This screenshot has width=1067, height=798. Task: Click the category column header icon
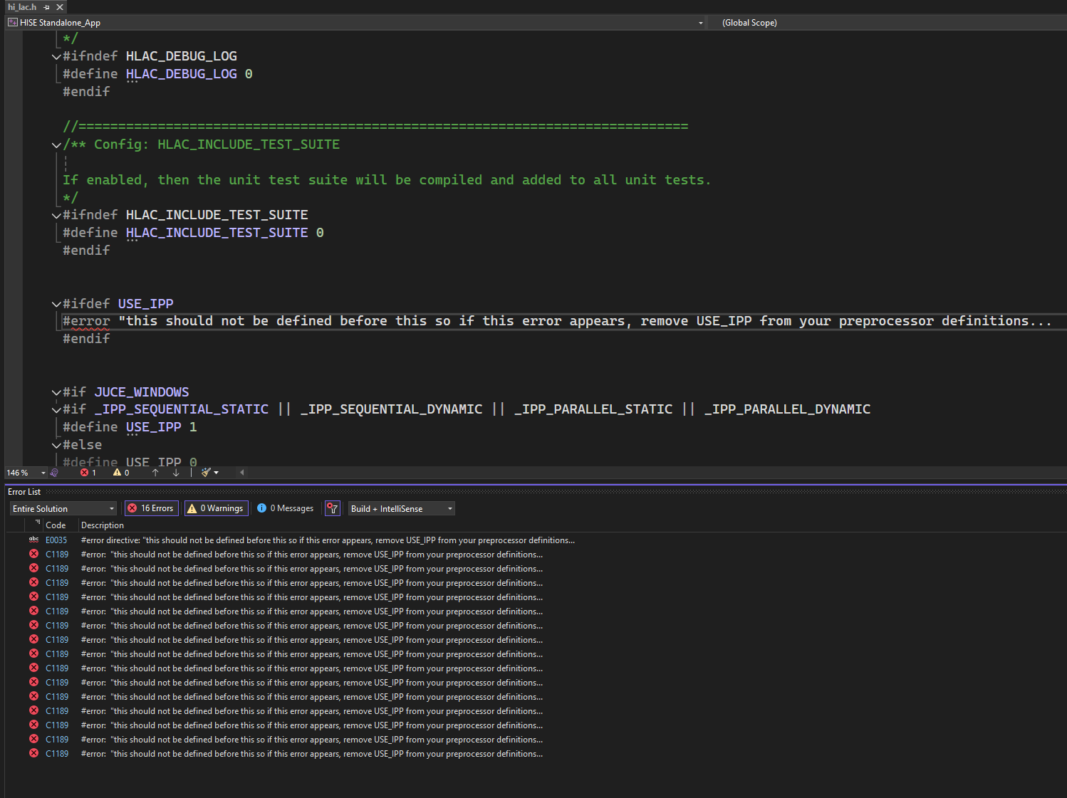click(37, 523)
